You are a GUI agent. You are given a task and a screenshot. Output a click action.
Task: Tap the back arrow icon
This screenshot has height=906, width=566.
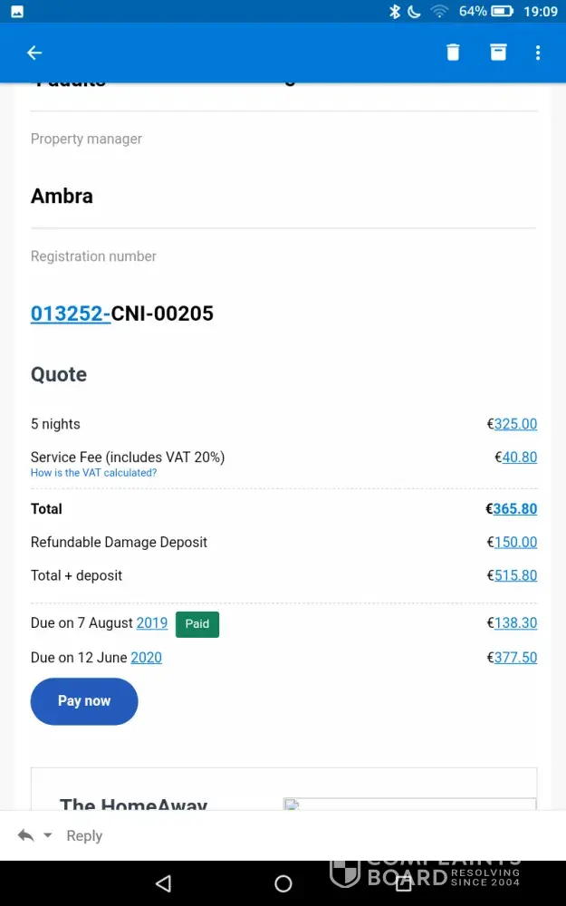pos(34,53)
